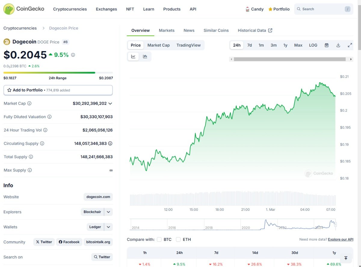361x267 pixels.
Task: Click back-to-top arrow button
Action: click(346, 258)
